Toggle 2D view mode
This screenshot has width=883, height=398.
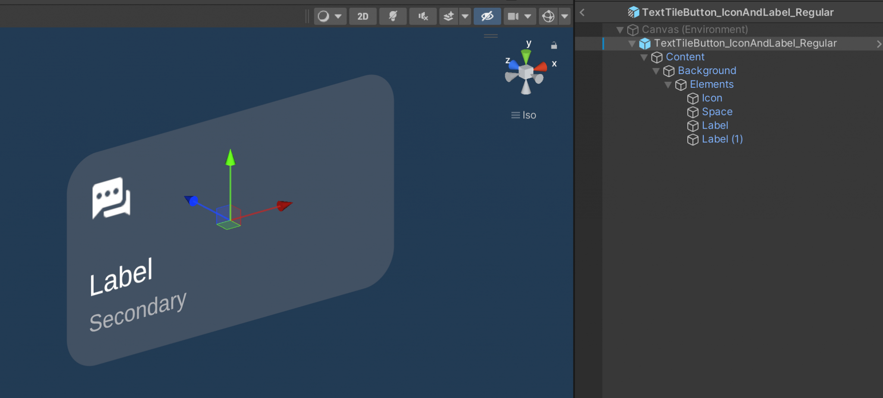tap(363, 16)
